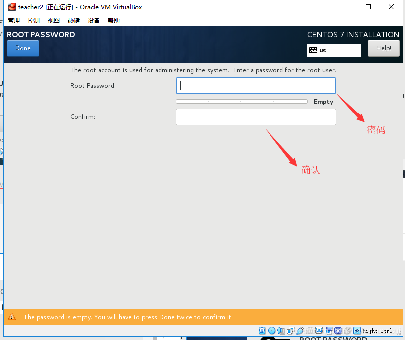Click the network adapter status icon
The height and width of the screenshot is (340, 405).
(x=291, y=330)
